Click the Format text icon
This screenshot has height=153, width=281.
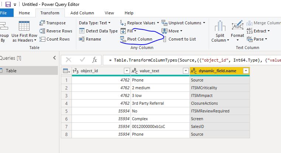click(237, 26)
